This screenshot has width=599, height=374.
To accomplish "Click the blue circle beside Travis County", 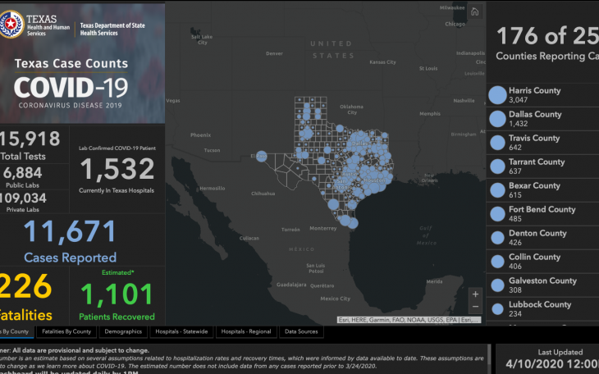I will click(x=497, y=144).
